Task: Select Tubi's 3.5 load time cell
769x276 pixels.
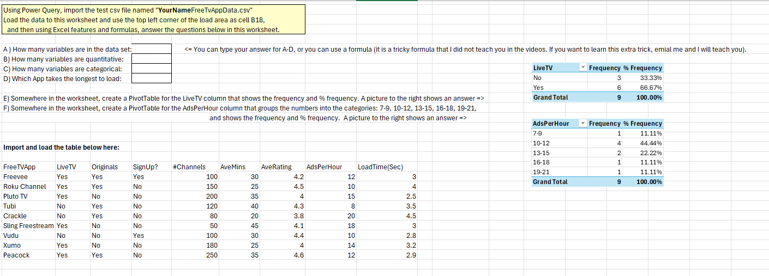Action: 387,206
